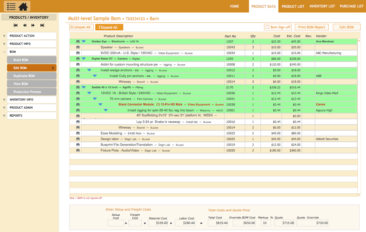
Task: Open the list menu icon
Action: (11, 7)
